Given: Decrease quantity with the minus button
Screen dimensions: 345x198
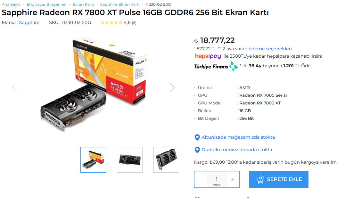Looking at the screenshot, I should (201, 179).
